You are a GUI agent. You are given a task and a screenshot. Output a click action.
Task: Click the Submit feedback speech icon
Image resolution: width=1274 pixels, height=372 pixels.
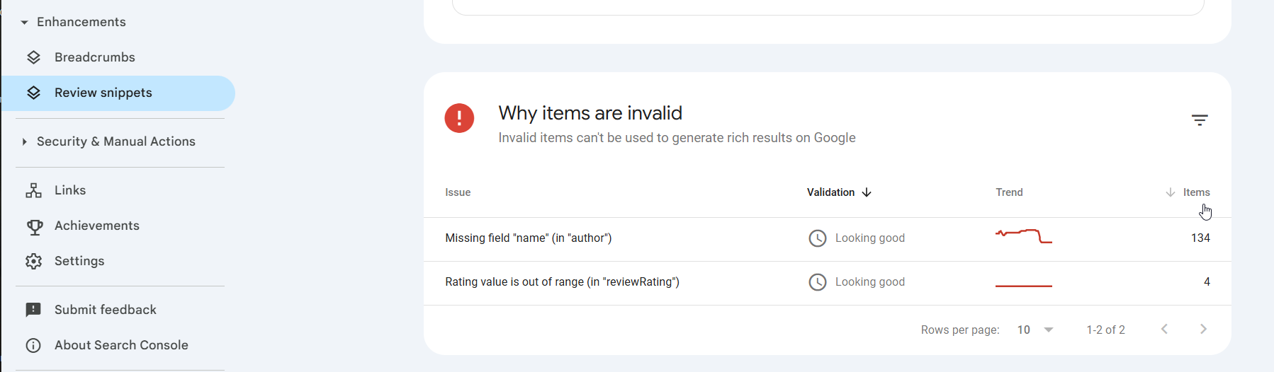click(x=33, y=310)
